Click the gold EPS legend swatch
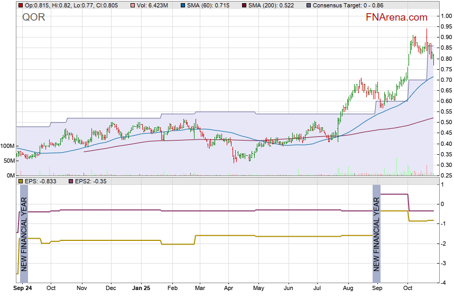The width and height of the screenshot is (454, 299). pyautogui.click(x=21, y=182)
